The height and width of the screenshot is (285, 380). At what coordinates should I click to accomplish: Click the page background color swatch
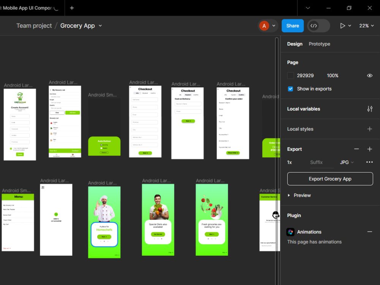(x=290, y=76)
